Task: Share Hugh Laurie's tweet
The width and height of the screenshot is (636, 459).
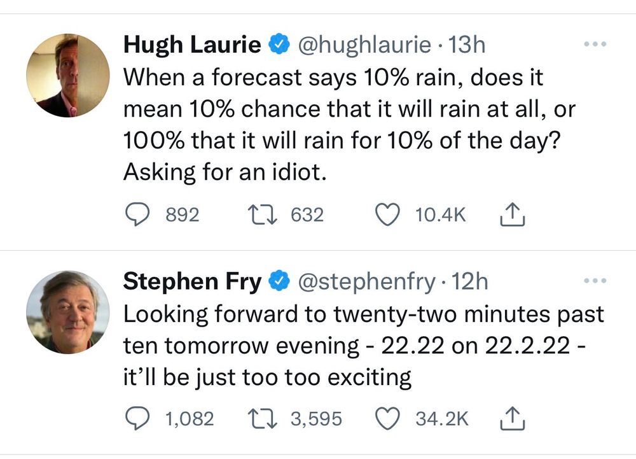Action: coord(512,214)
